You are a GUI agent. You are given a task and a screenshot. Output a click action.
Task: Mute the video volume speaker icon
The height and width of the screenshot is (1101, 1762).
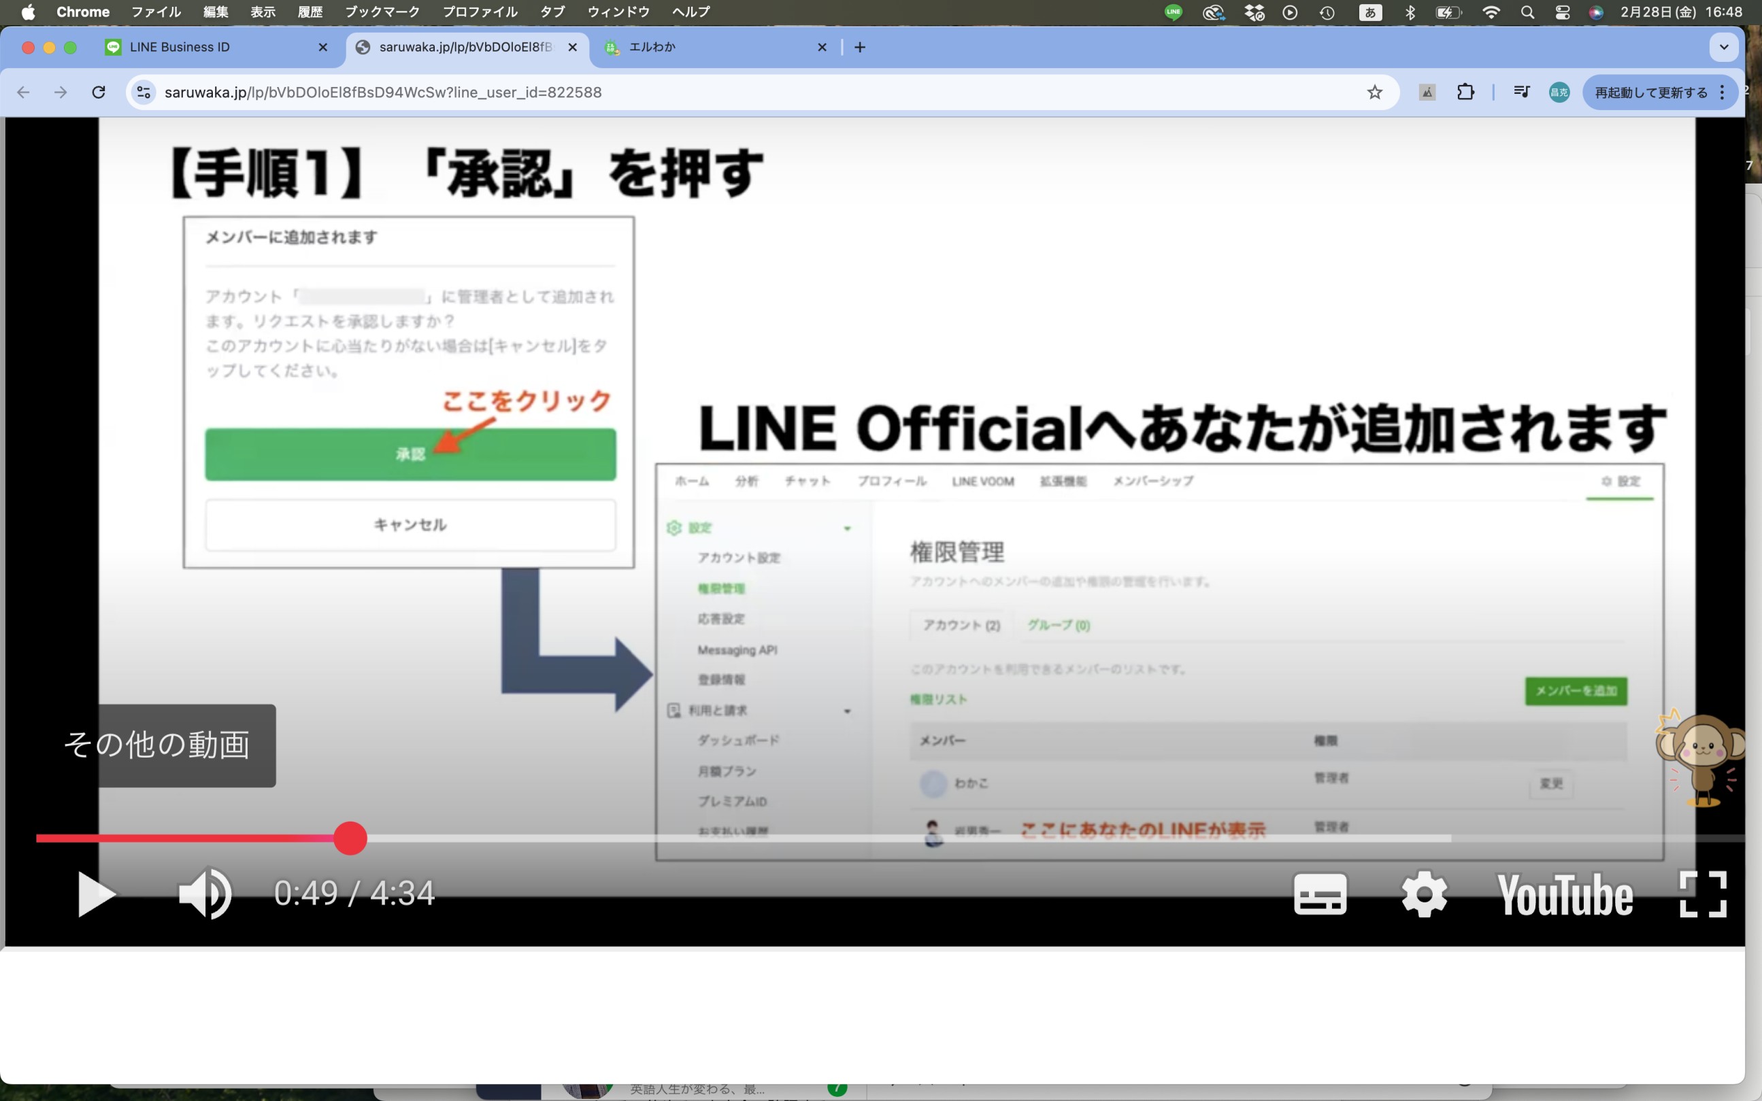[x=205, y=893]
